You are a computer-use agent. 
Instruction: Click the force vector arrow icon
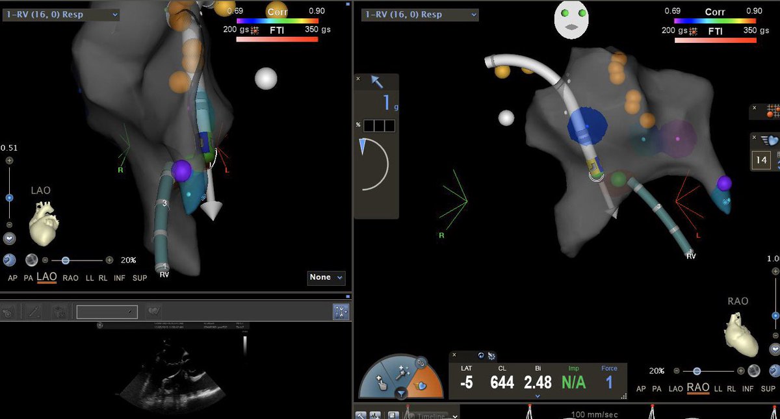377,81
